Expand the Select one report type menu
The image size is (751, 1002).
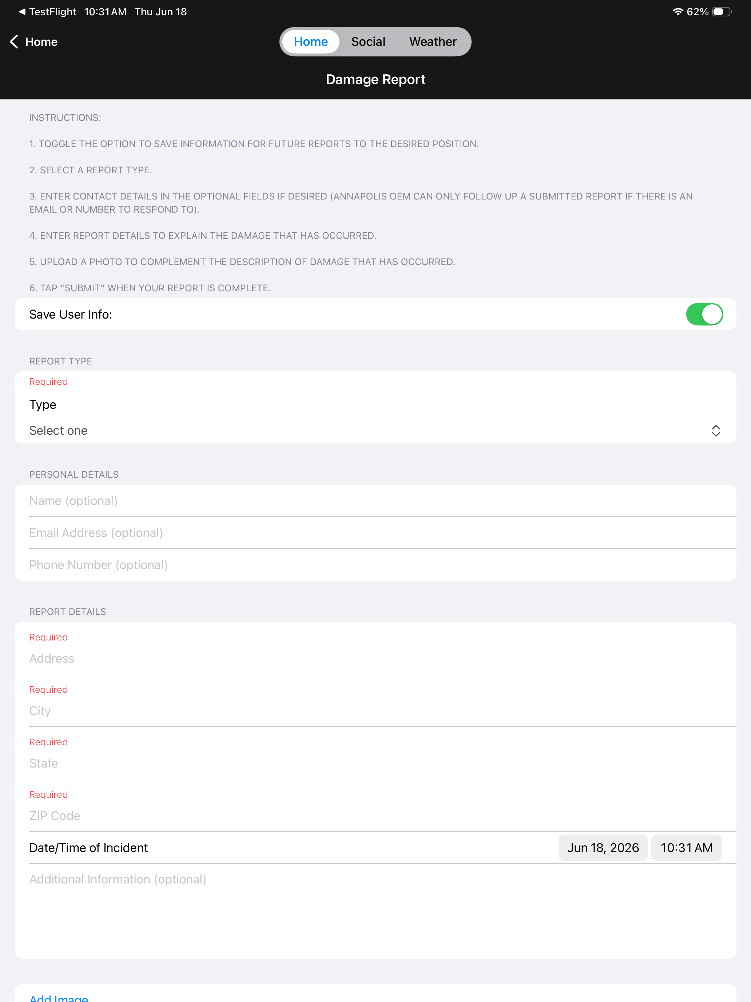[375, 431]
